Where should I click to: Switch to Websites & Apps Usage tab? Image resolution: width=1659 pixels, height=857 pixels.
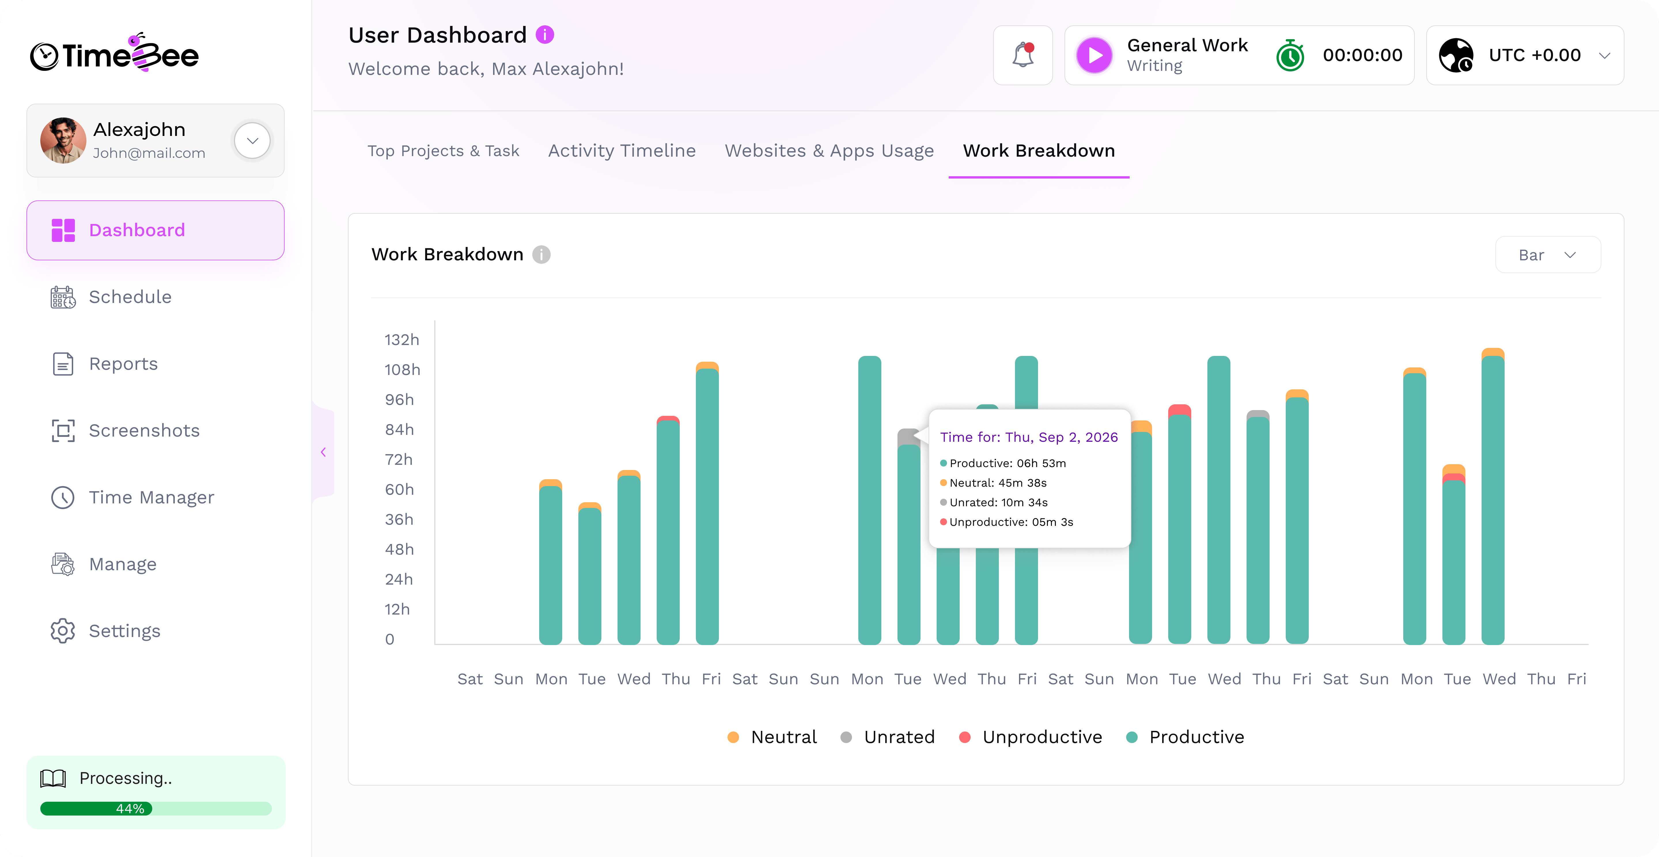tap(829, 151)
